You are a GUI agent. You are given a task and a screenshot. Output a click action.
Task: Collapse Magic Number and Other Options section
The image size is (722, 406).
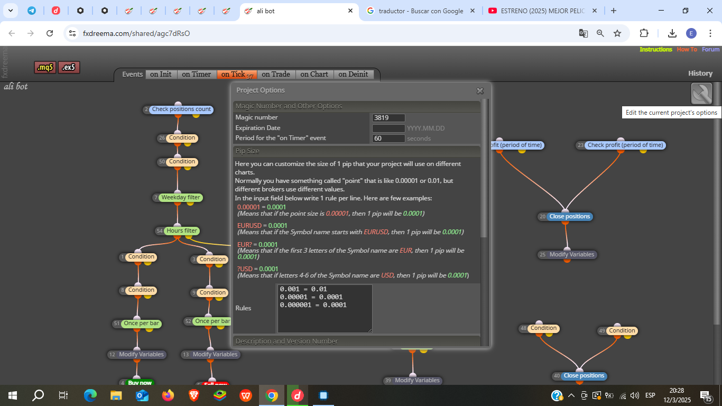357,106
